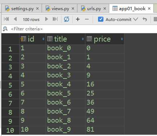
Task: Toggle the Auto-commit checkbox
Action: point(101,19)
